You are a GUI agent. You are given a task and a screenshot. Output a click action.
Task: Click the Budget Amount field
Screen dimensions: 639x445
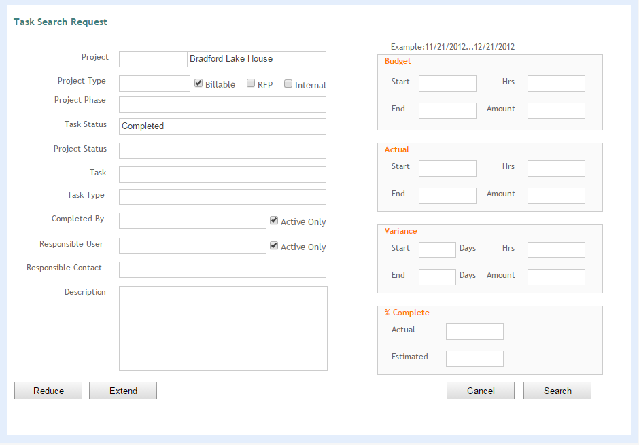coord(556,111)
